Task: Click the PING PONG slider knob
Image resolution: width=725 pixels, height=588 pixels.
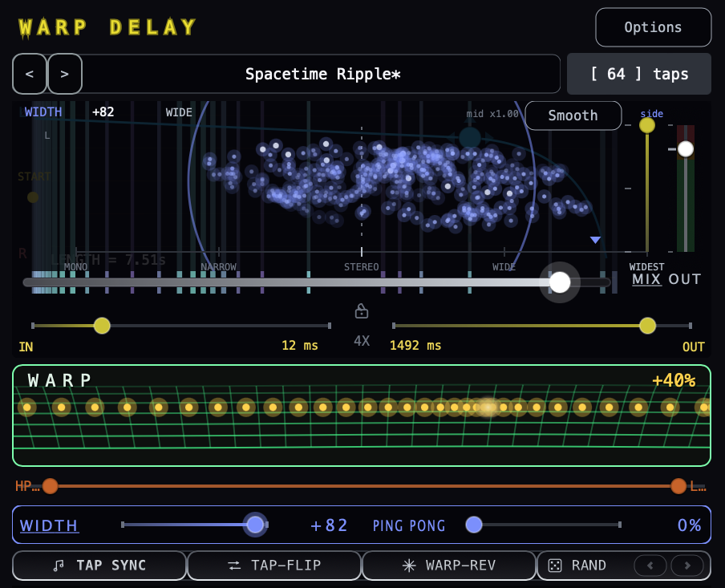Action: point(474,525)
